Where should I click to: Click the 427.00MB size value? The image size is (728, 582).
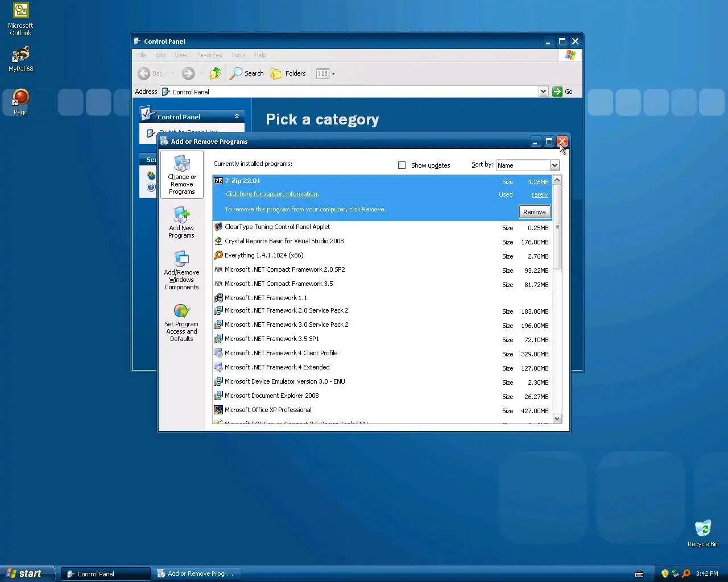(535, 411)
